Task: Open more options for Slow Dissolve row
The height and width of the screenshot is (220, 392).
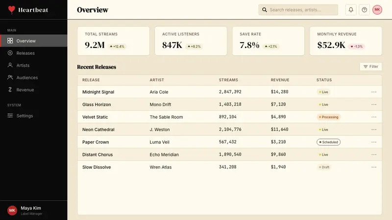Action: coord(374,167)
